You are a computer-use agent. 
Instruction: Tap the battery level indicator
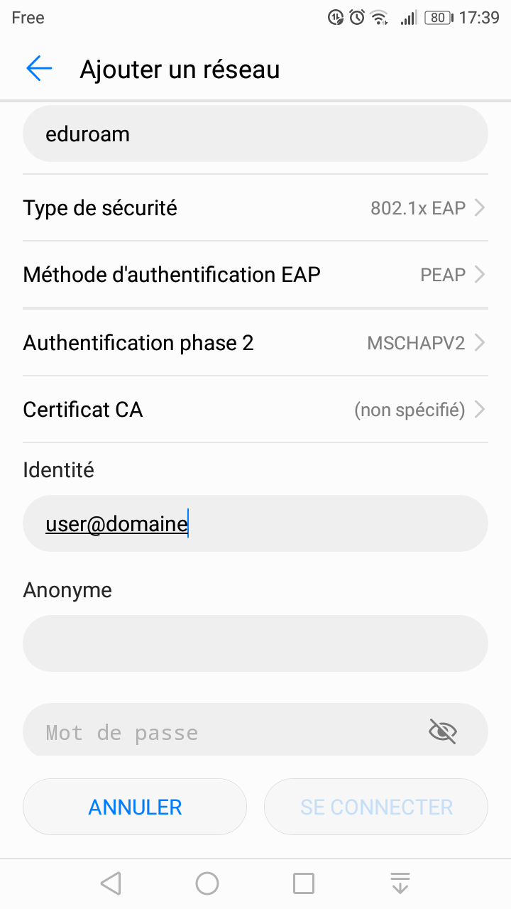[439, 18]
